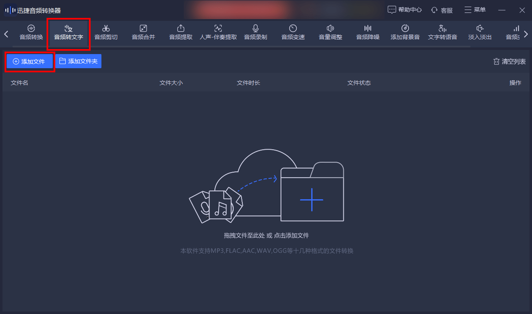Screen dimensions: 532x314
Task: Click the 文件时长 column header
Action: coord(249,83)
